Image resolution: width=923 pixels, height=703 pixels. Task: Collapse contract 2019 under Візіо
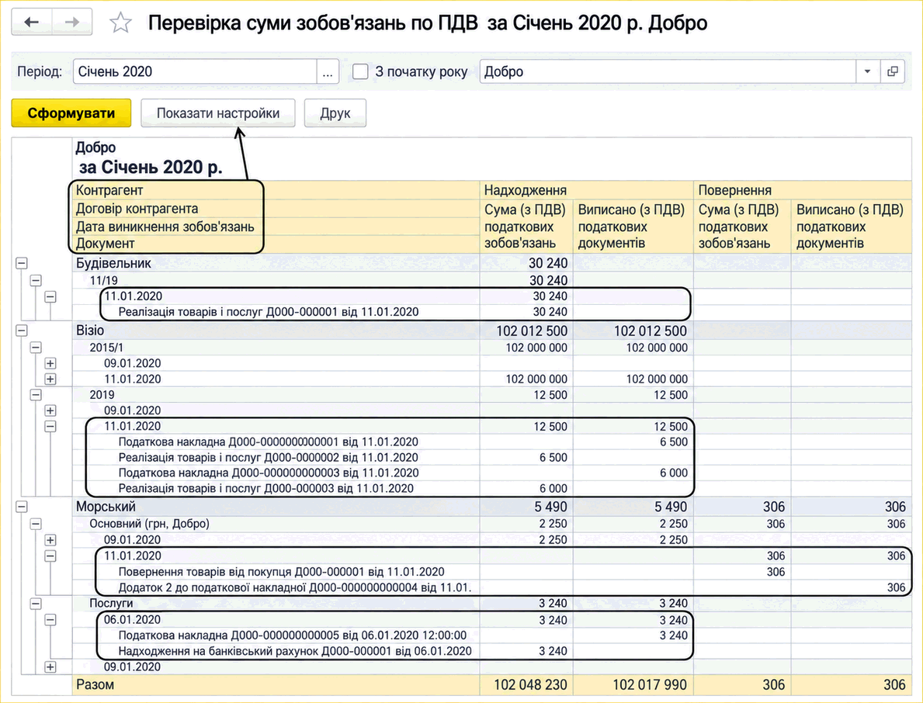36,395
